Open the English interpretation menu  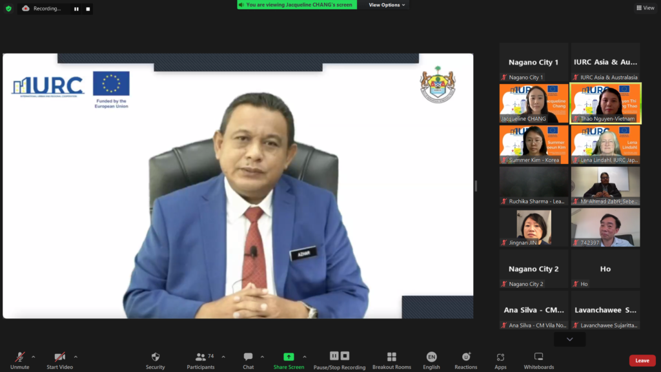(x=431, y=360)
